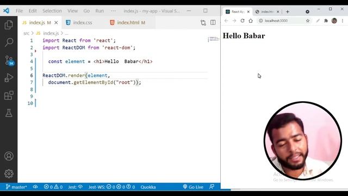Click the src breadcrumb folder

click(26, 33)
